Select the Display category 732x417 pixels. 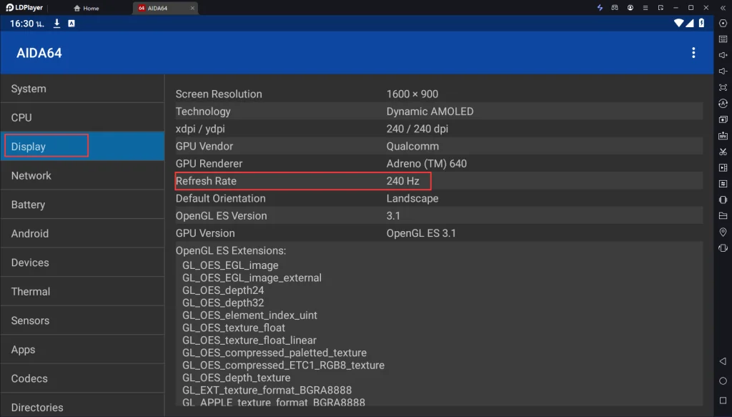83,147
